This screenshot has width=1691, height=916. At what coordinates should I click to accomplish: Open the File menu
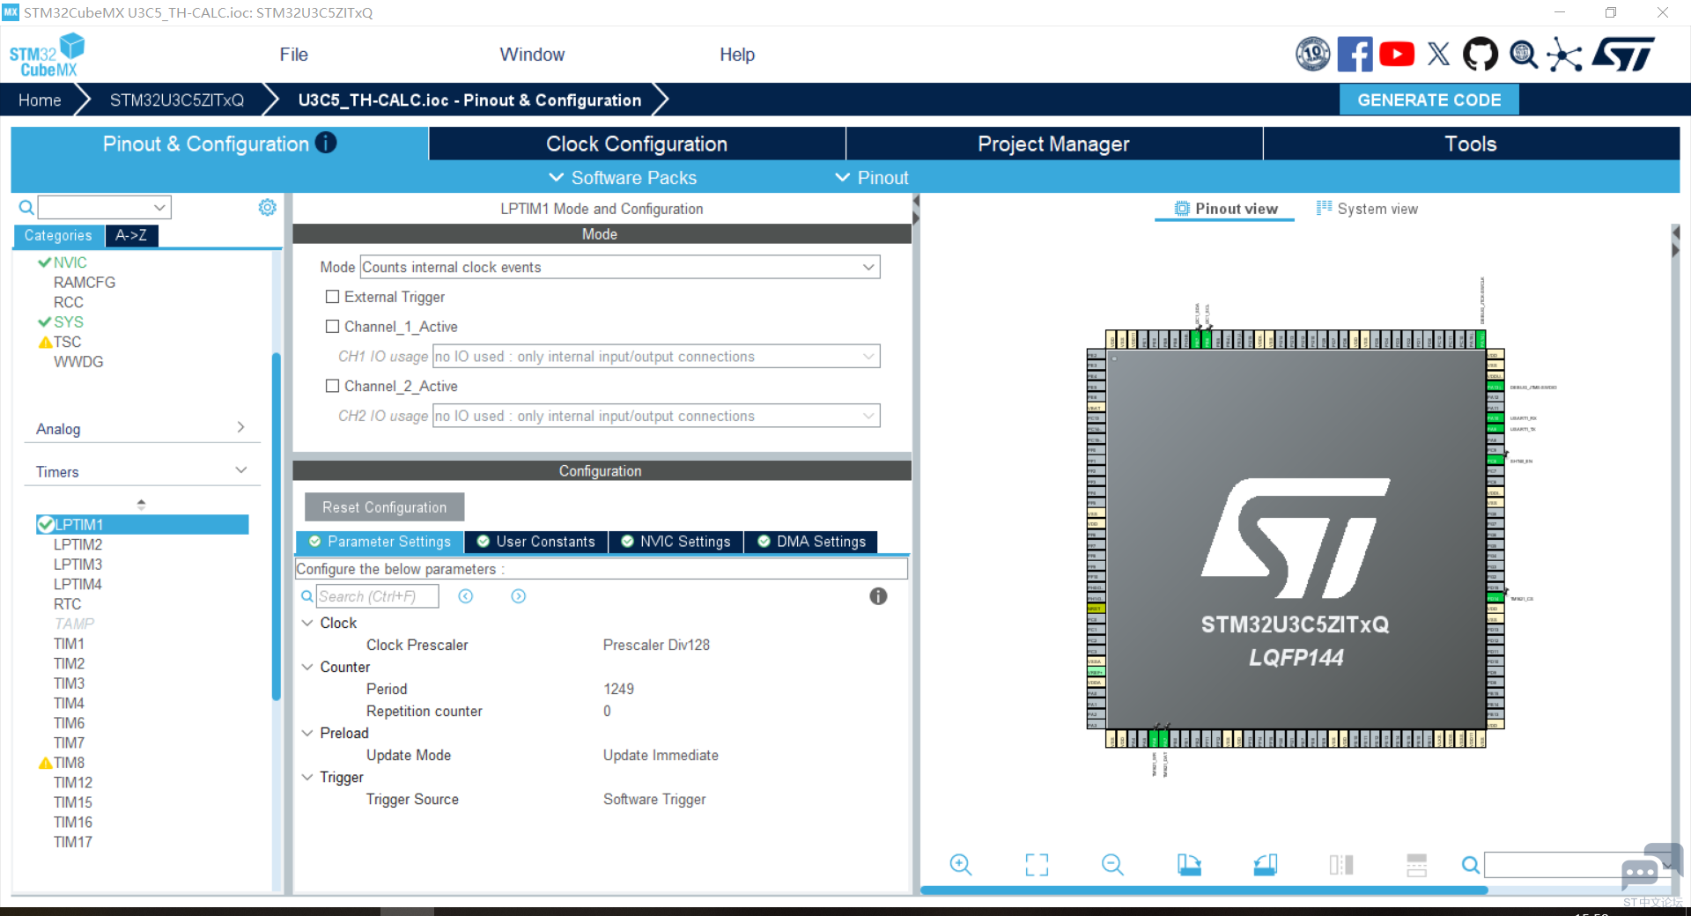(293, 55)
